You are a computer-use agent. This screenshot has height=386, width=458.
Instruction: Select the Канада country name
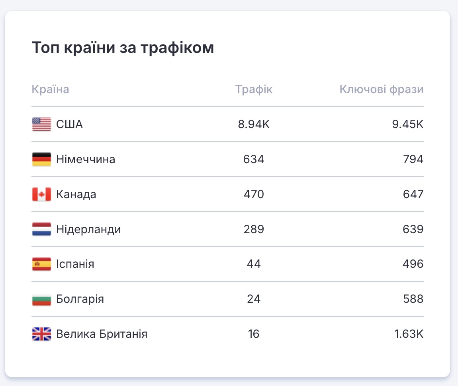click(76, 195)
